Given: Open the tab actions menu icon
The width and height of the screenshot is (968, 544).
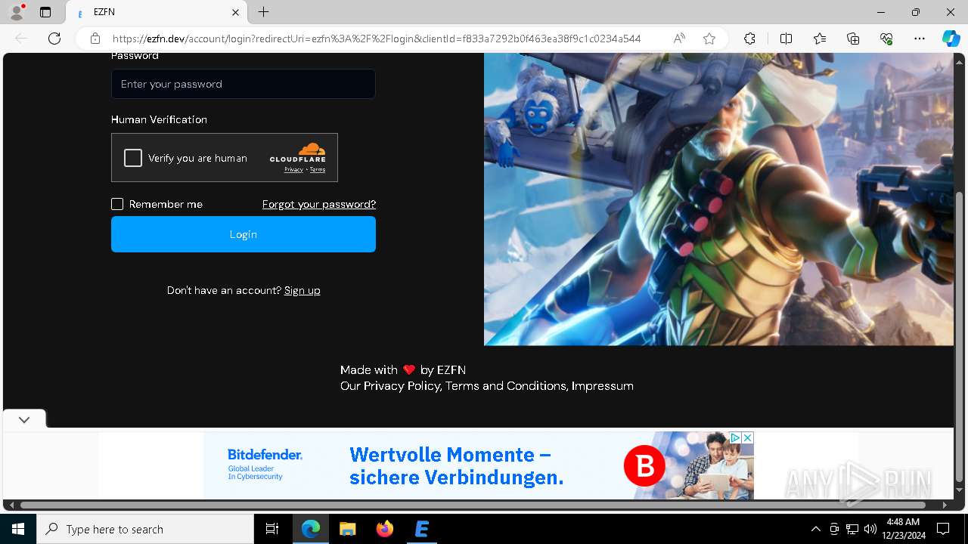Looking at the screenshot, I should (x=45, y=12).
